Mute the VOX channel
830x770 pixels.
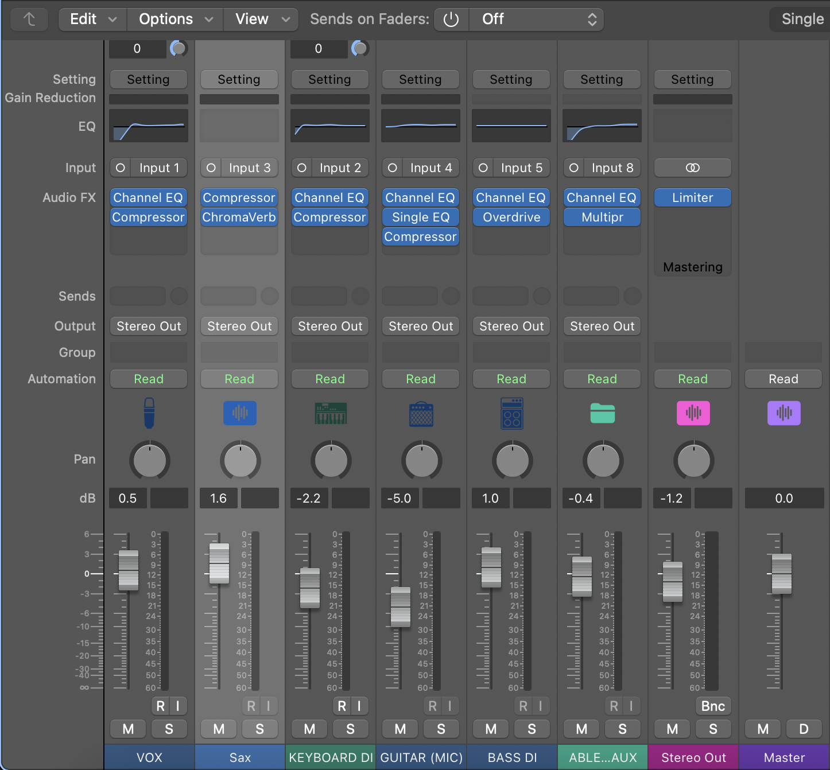129,729
